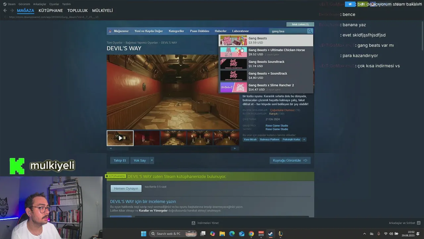Click the thumbnail strip left scroll arrow
The height and width of the screenshot is (239, 424).
pyautogui.click(x=111, y=148)
